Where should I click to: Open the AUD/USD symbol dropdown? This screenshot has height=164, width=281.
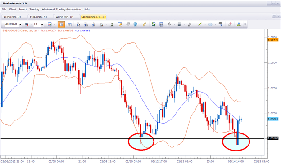pos(20,25)
